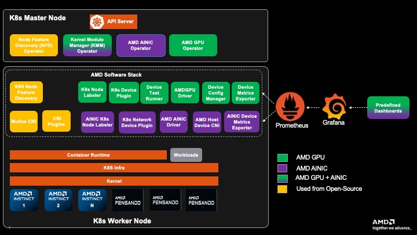Select the Device Metrics Exporter block
This screenshot has width=417, height=235.
[246, 92]
